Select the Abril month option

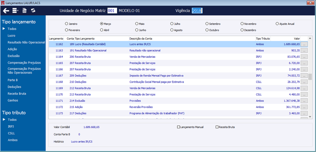[104, 30]
